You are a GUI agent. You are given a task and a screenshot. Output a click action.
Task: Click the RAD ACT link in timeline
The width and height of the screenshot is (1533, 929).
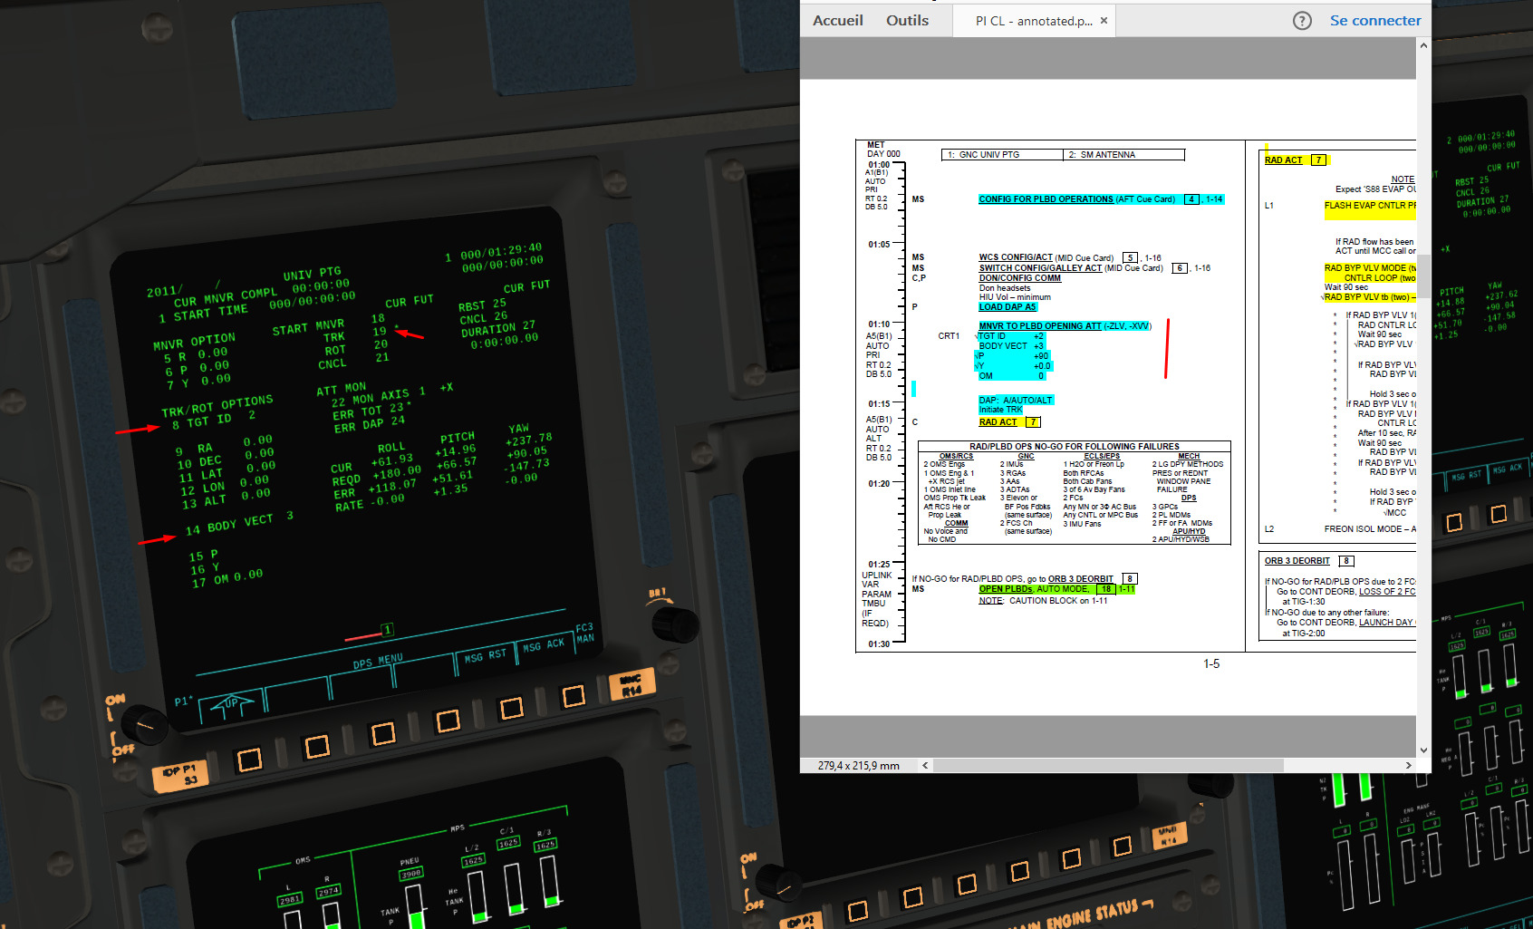tap(998, 422)
